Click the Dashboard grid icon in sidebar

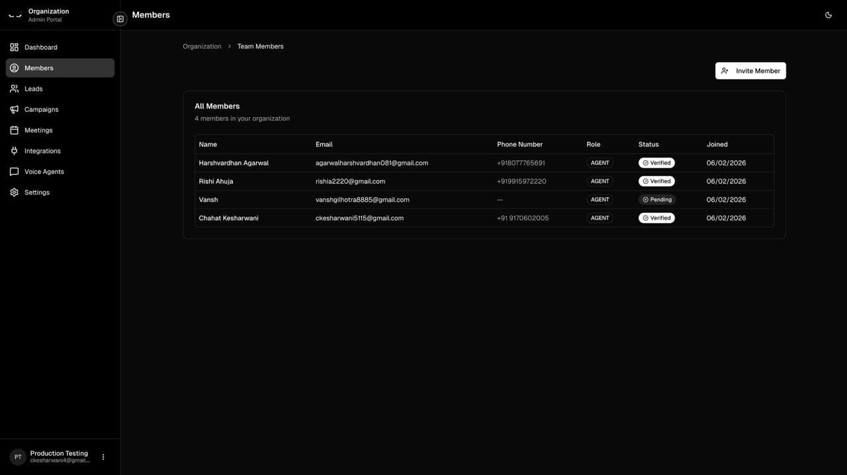(14, 47)
